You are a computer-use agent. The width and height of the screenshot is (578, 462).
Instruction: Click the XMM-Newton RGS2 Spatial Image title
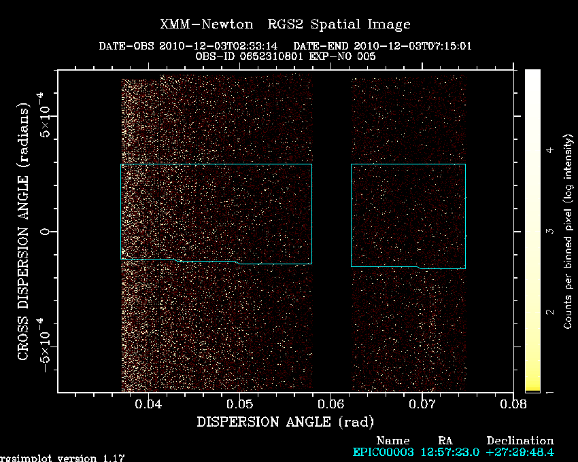[x=285, y=24]
